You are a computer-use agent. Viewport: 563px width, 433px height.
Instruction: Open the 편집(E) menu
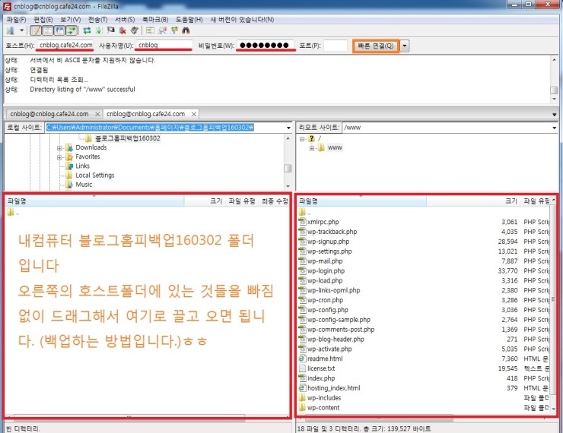[43, 19]
